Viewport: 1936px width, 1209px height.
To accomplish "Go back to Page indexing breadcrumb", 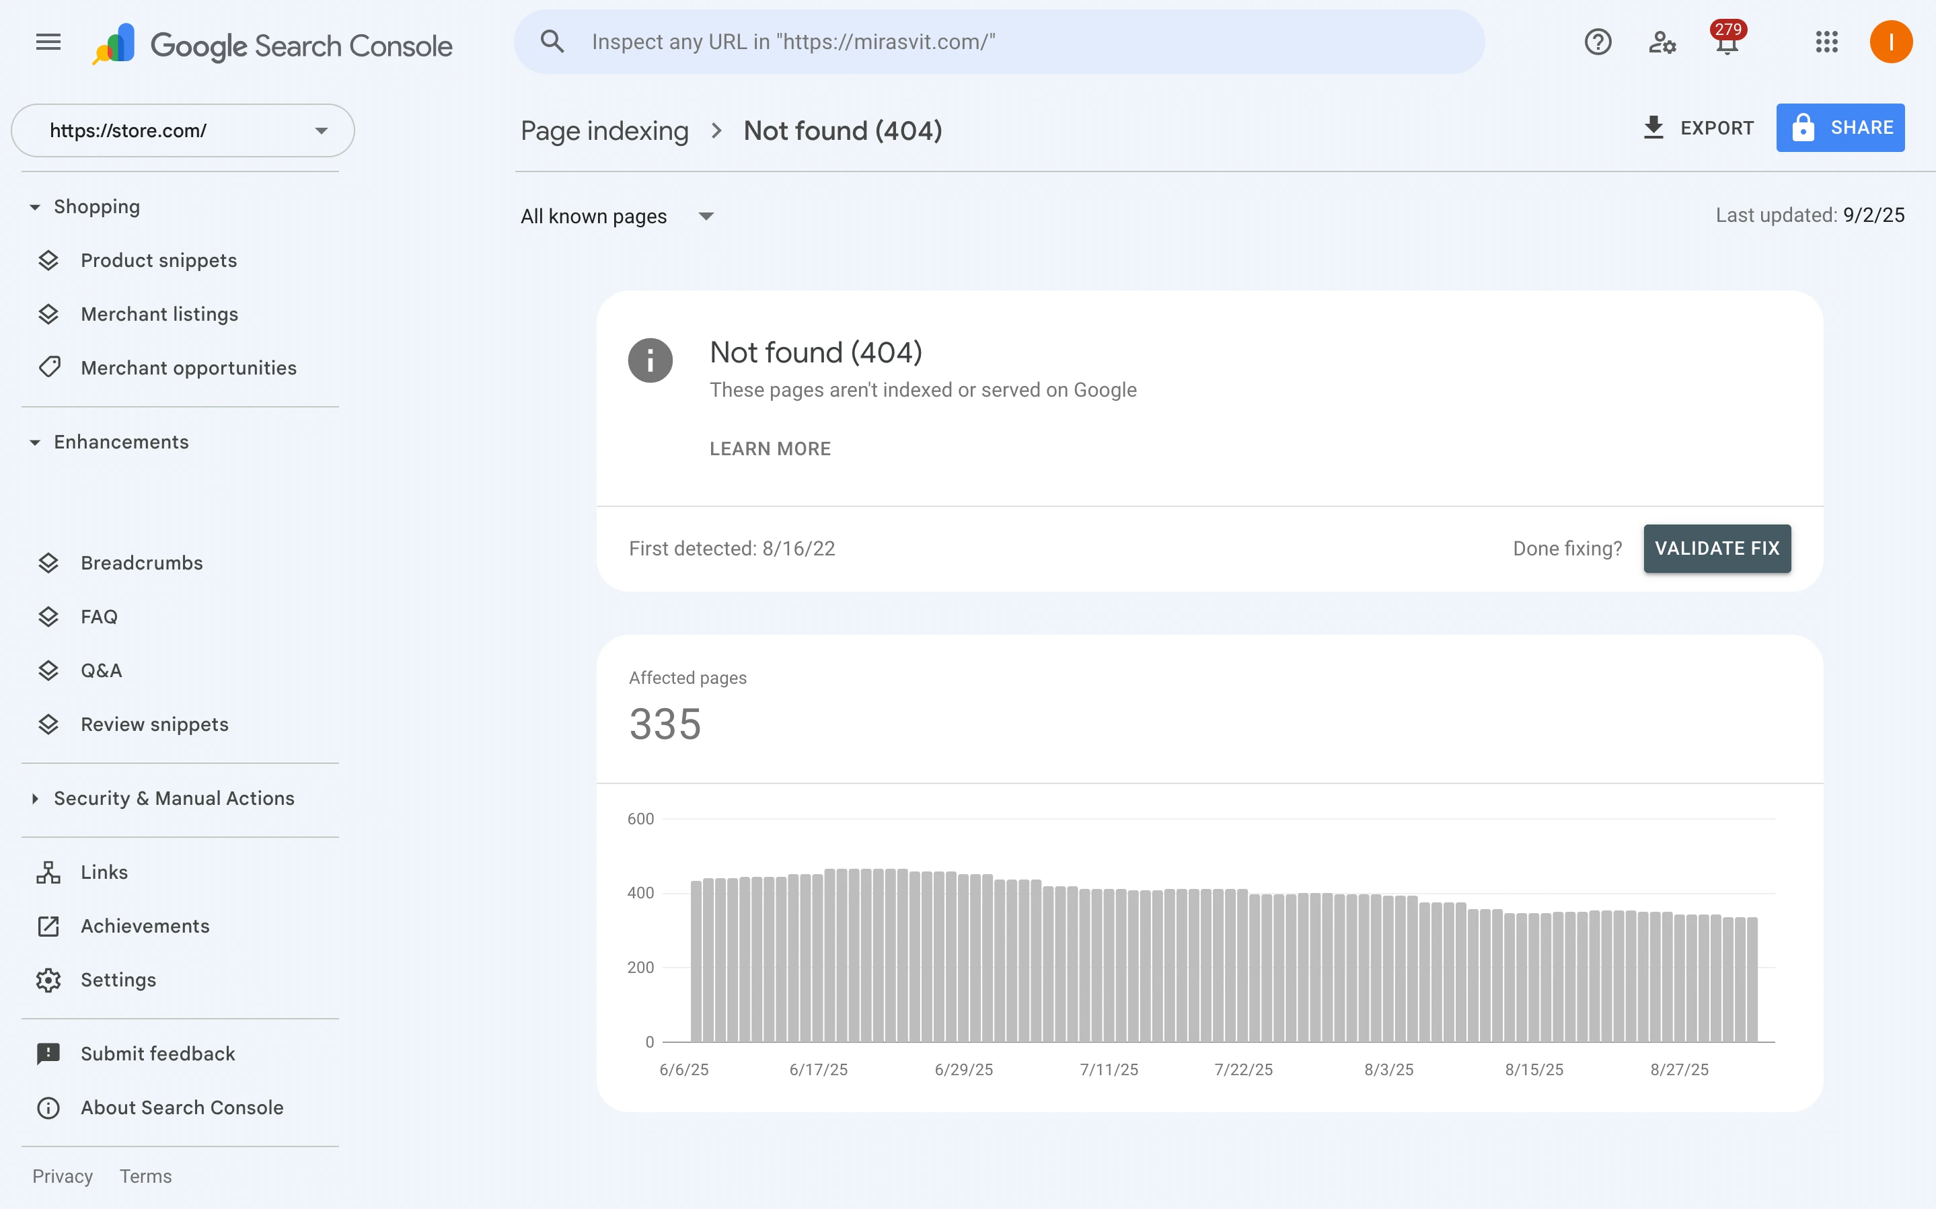I will (x=604, y=130).
